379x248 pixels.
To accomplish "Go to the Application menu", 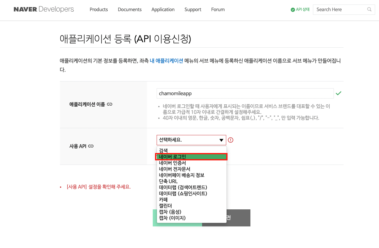I will (163, 9).
